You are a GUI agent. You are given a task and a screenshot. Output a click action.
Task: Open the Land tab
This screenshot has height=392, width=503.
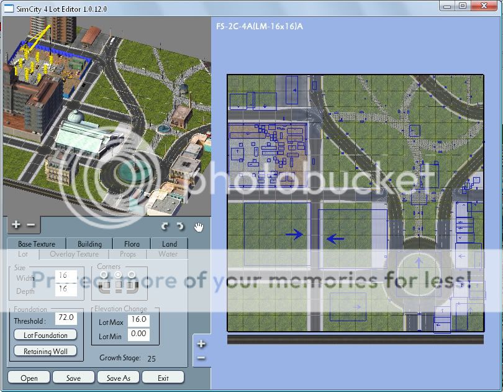170,244
